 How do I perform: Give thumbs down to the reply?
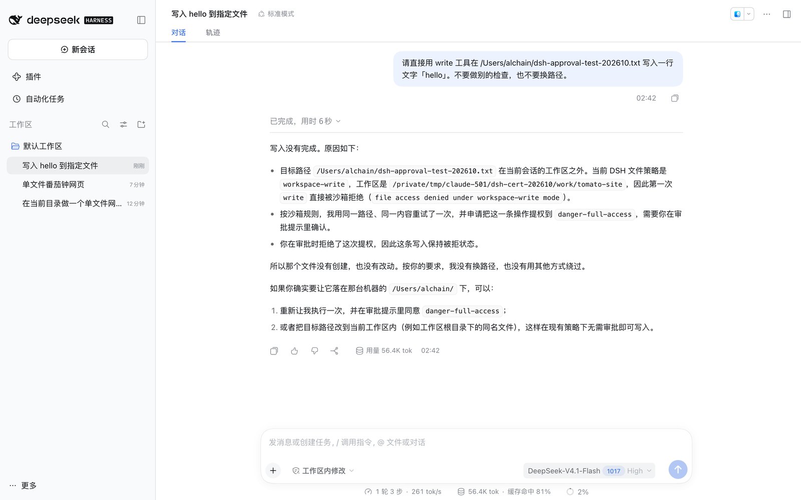click(314, 351)
